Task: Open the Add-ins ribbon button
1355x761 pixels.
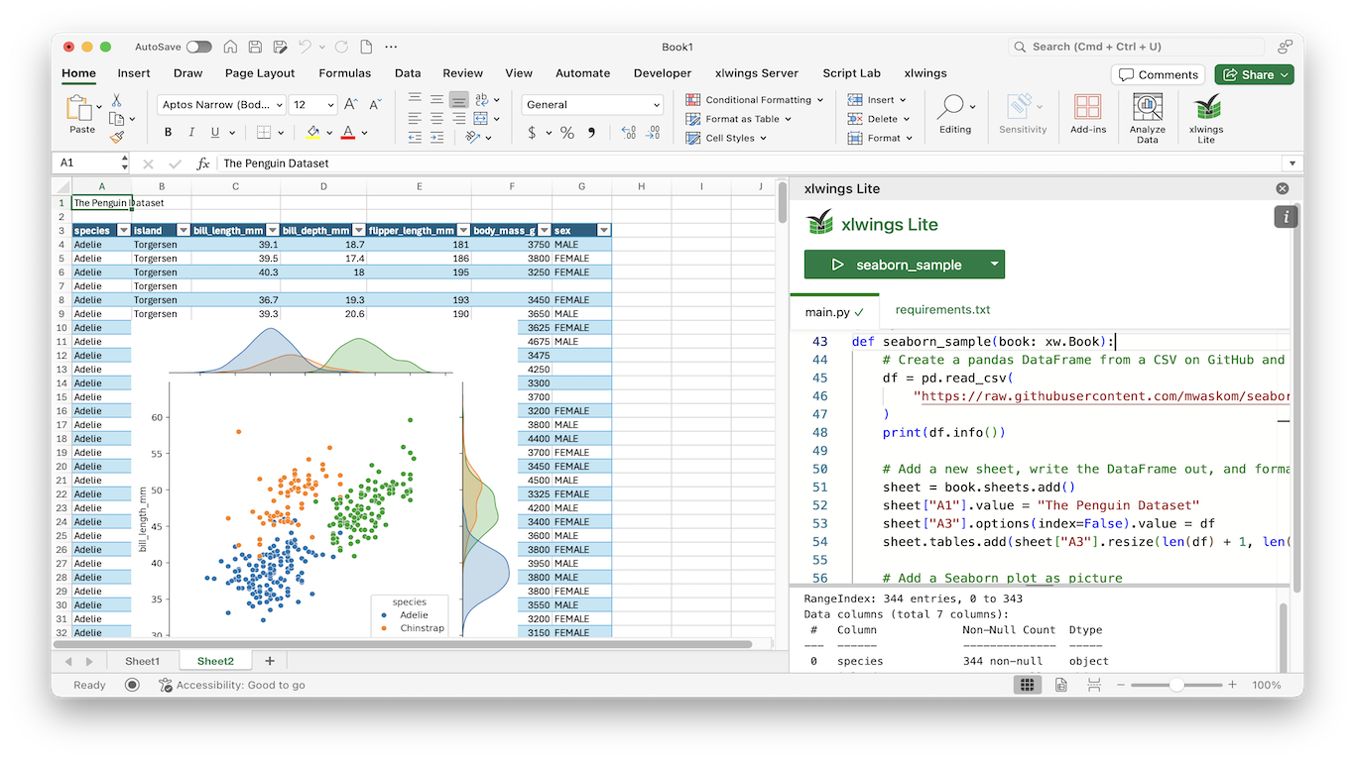Action: (x=1088, y=115)
